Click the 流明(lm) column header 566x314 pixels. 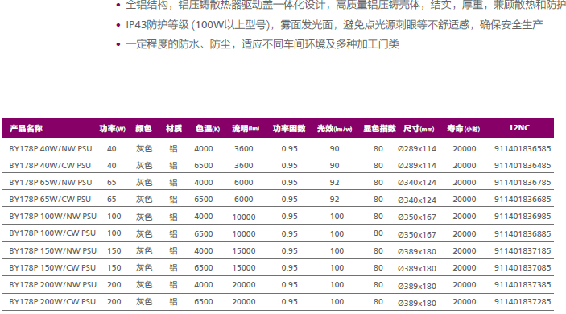(x=246, y=129)
